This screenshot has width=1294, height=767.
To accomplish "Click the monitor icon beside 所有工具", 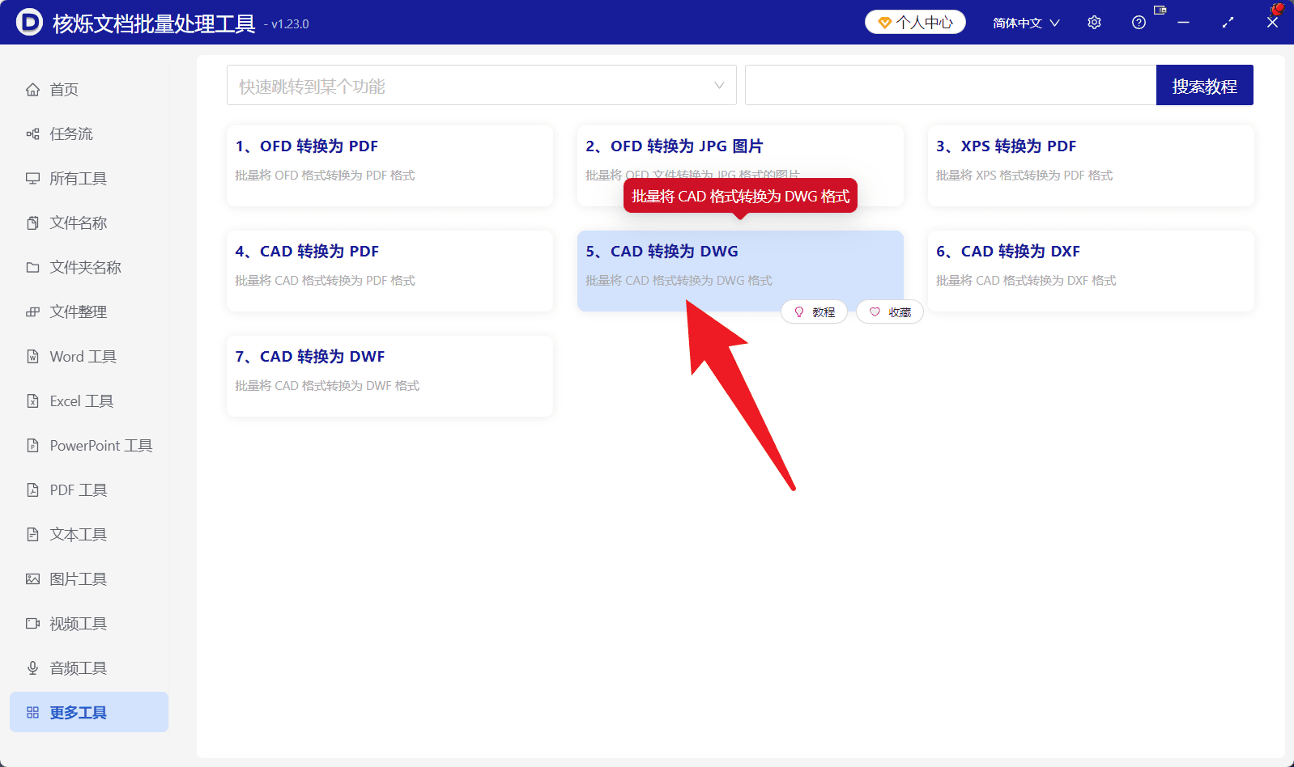I will pyautogui.click(x=32, y=179).
